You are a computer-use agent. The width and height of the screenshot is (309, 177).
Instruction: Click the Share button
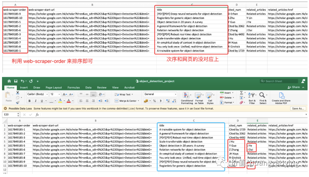pos(294,87)
